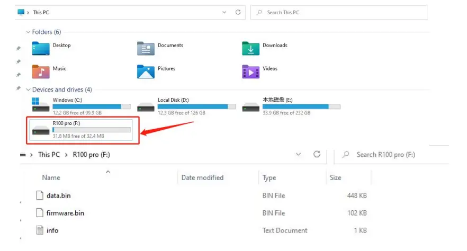
Task: Click the drive icon in lower address bar
Action: coord(23,155)
